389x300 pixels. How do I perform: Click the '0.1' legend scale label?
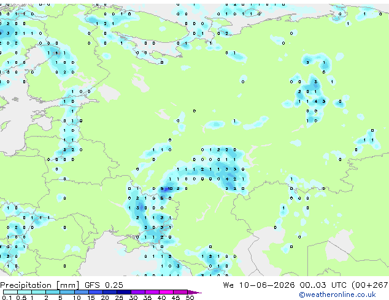pyautogui.click(x=7, y=298)
